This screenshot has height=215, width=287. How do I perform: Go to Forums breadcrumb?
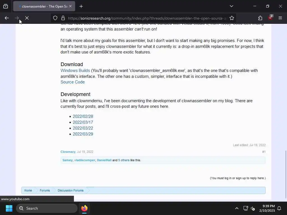pos(45,190)
